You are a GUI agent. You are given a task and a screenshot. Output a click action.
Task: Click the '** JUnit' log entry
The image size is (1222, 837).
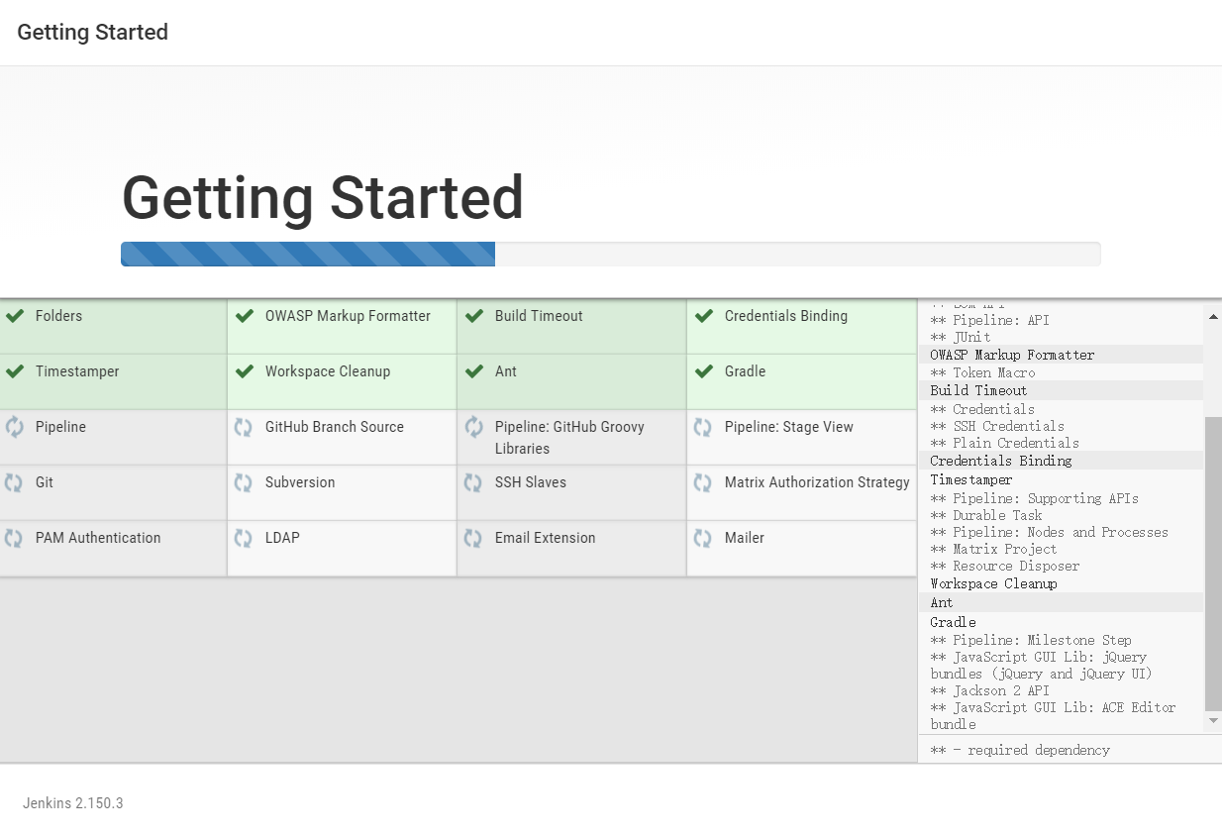point(961,337)
